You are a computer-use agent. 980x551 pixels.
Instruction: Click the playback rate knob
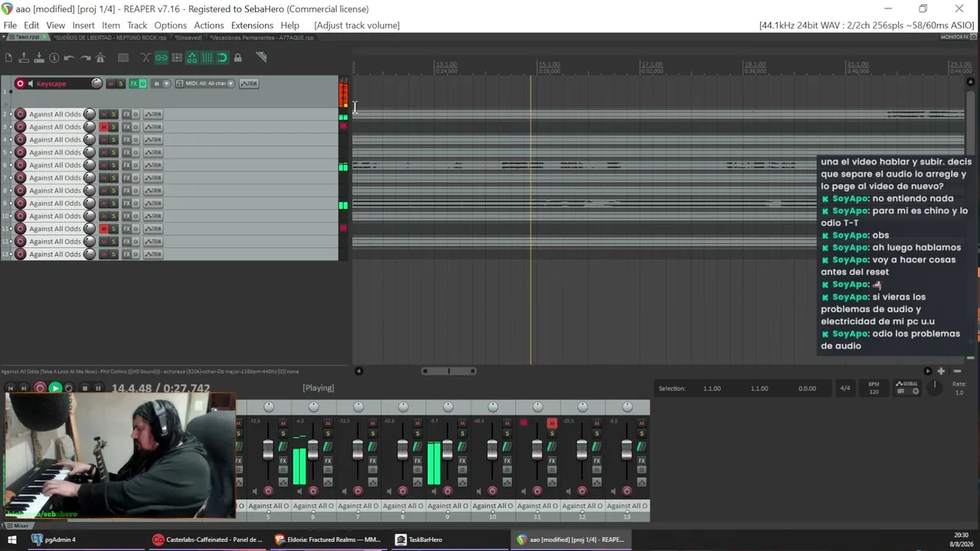tap(935, 388)
